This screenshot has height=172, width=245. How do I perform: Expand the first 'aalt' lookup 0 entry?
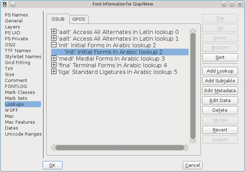(54, 32)
